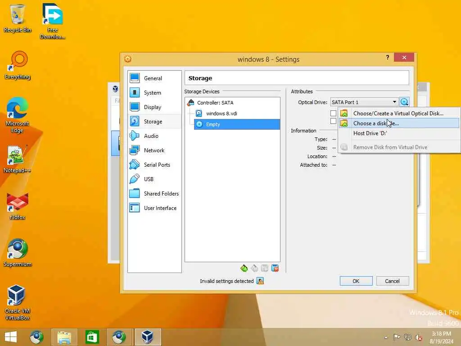This screenshot has height=346, width=461.
Task: Open the SATA Port 1 dropdown
Action: (364, 102)
